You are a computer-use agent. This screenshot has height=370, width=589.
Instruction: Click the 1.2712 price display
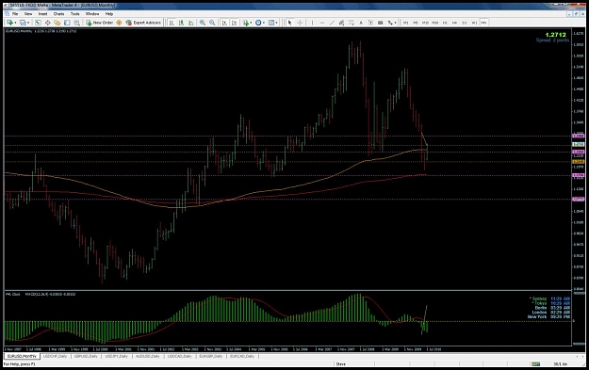(556, 35)
